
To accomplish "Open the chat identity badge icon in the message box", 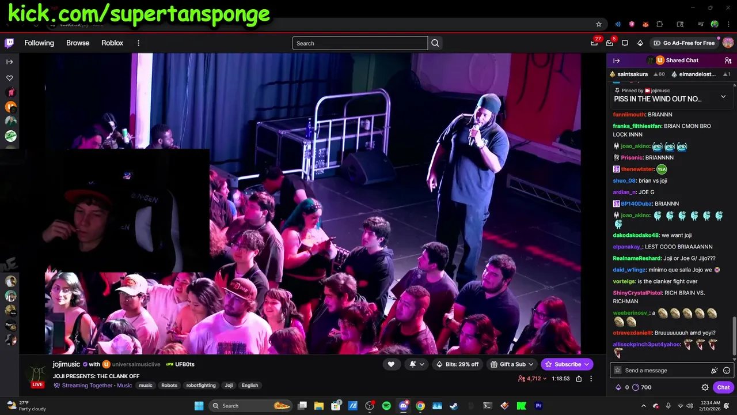I will click(x=618, y=371).
